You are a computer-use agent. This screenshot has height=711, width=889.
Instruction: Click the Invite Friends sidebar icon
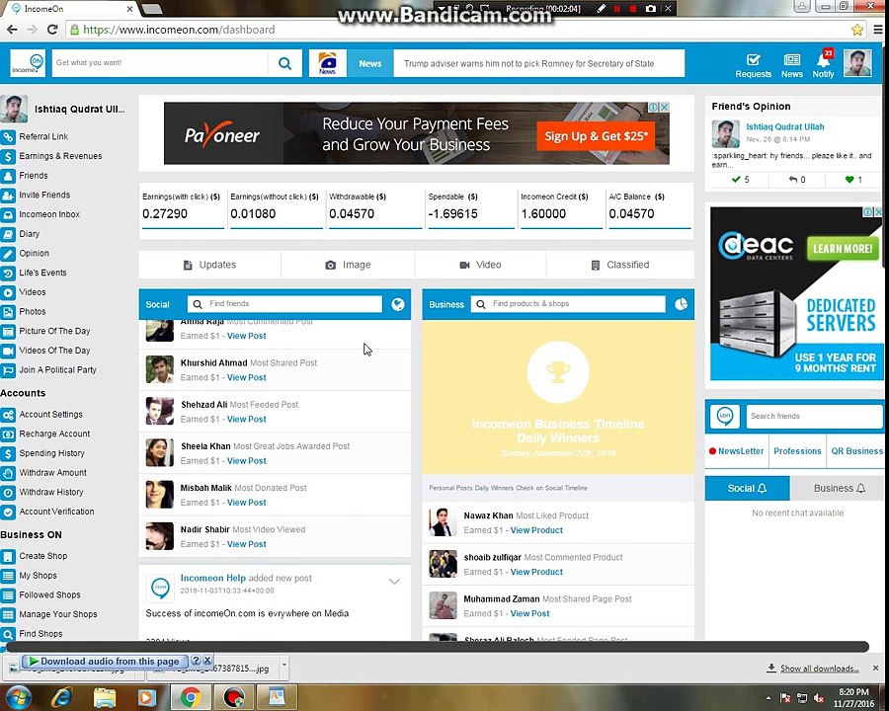[x=8, y=196]
